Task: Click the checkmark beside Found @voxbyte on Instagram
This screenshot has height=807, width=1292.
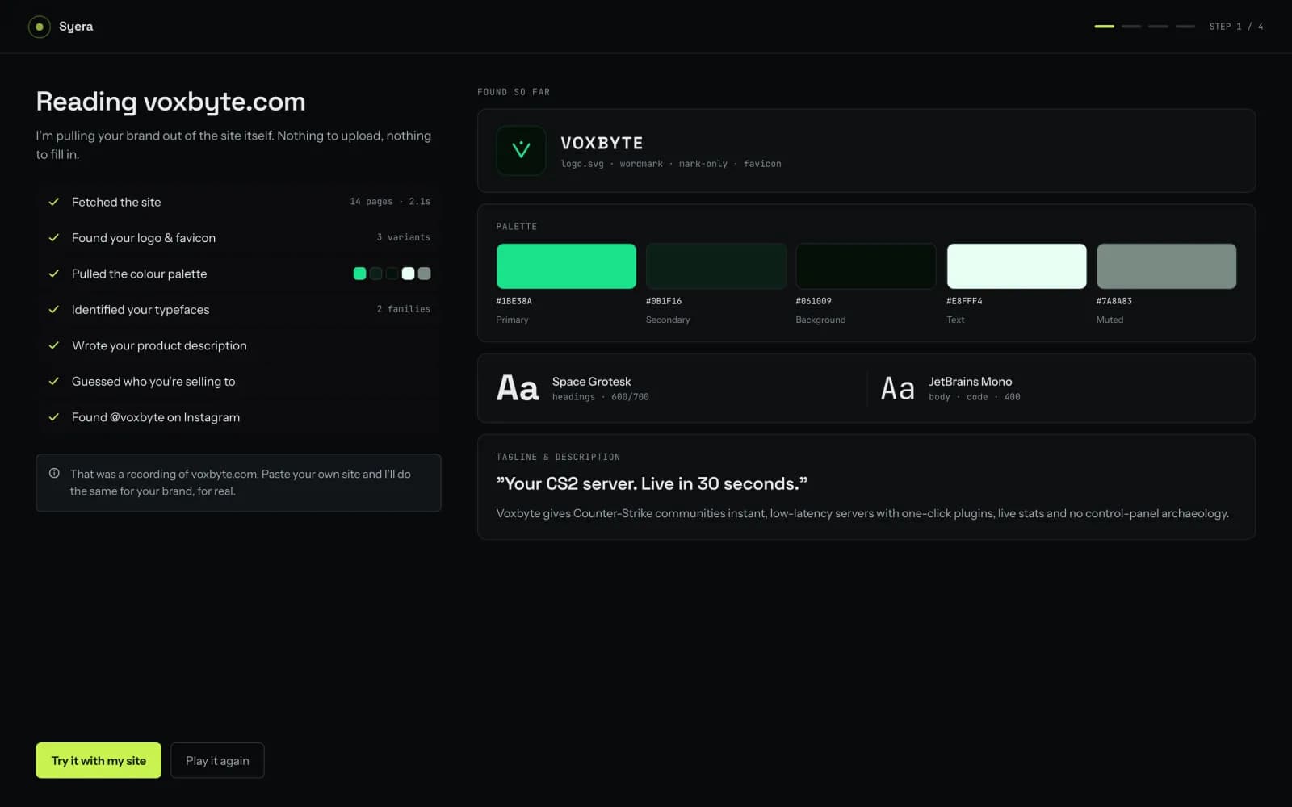Action: coord(54,417)
